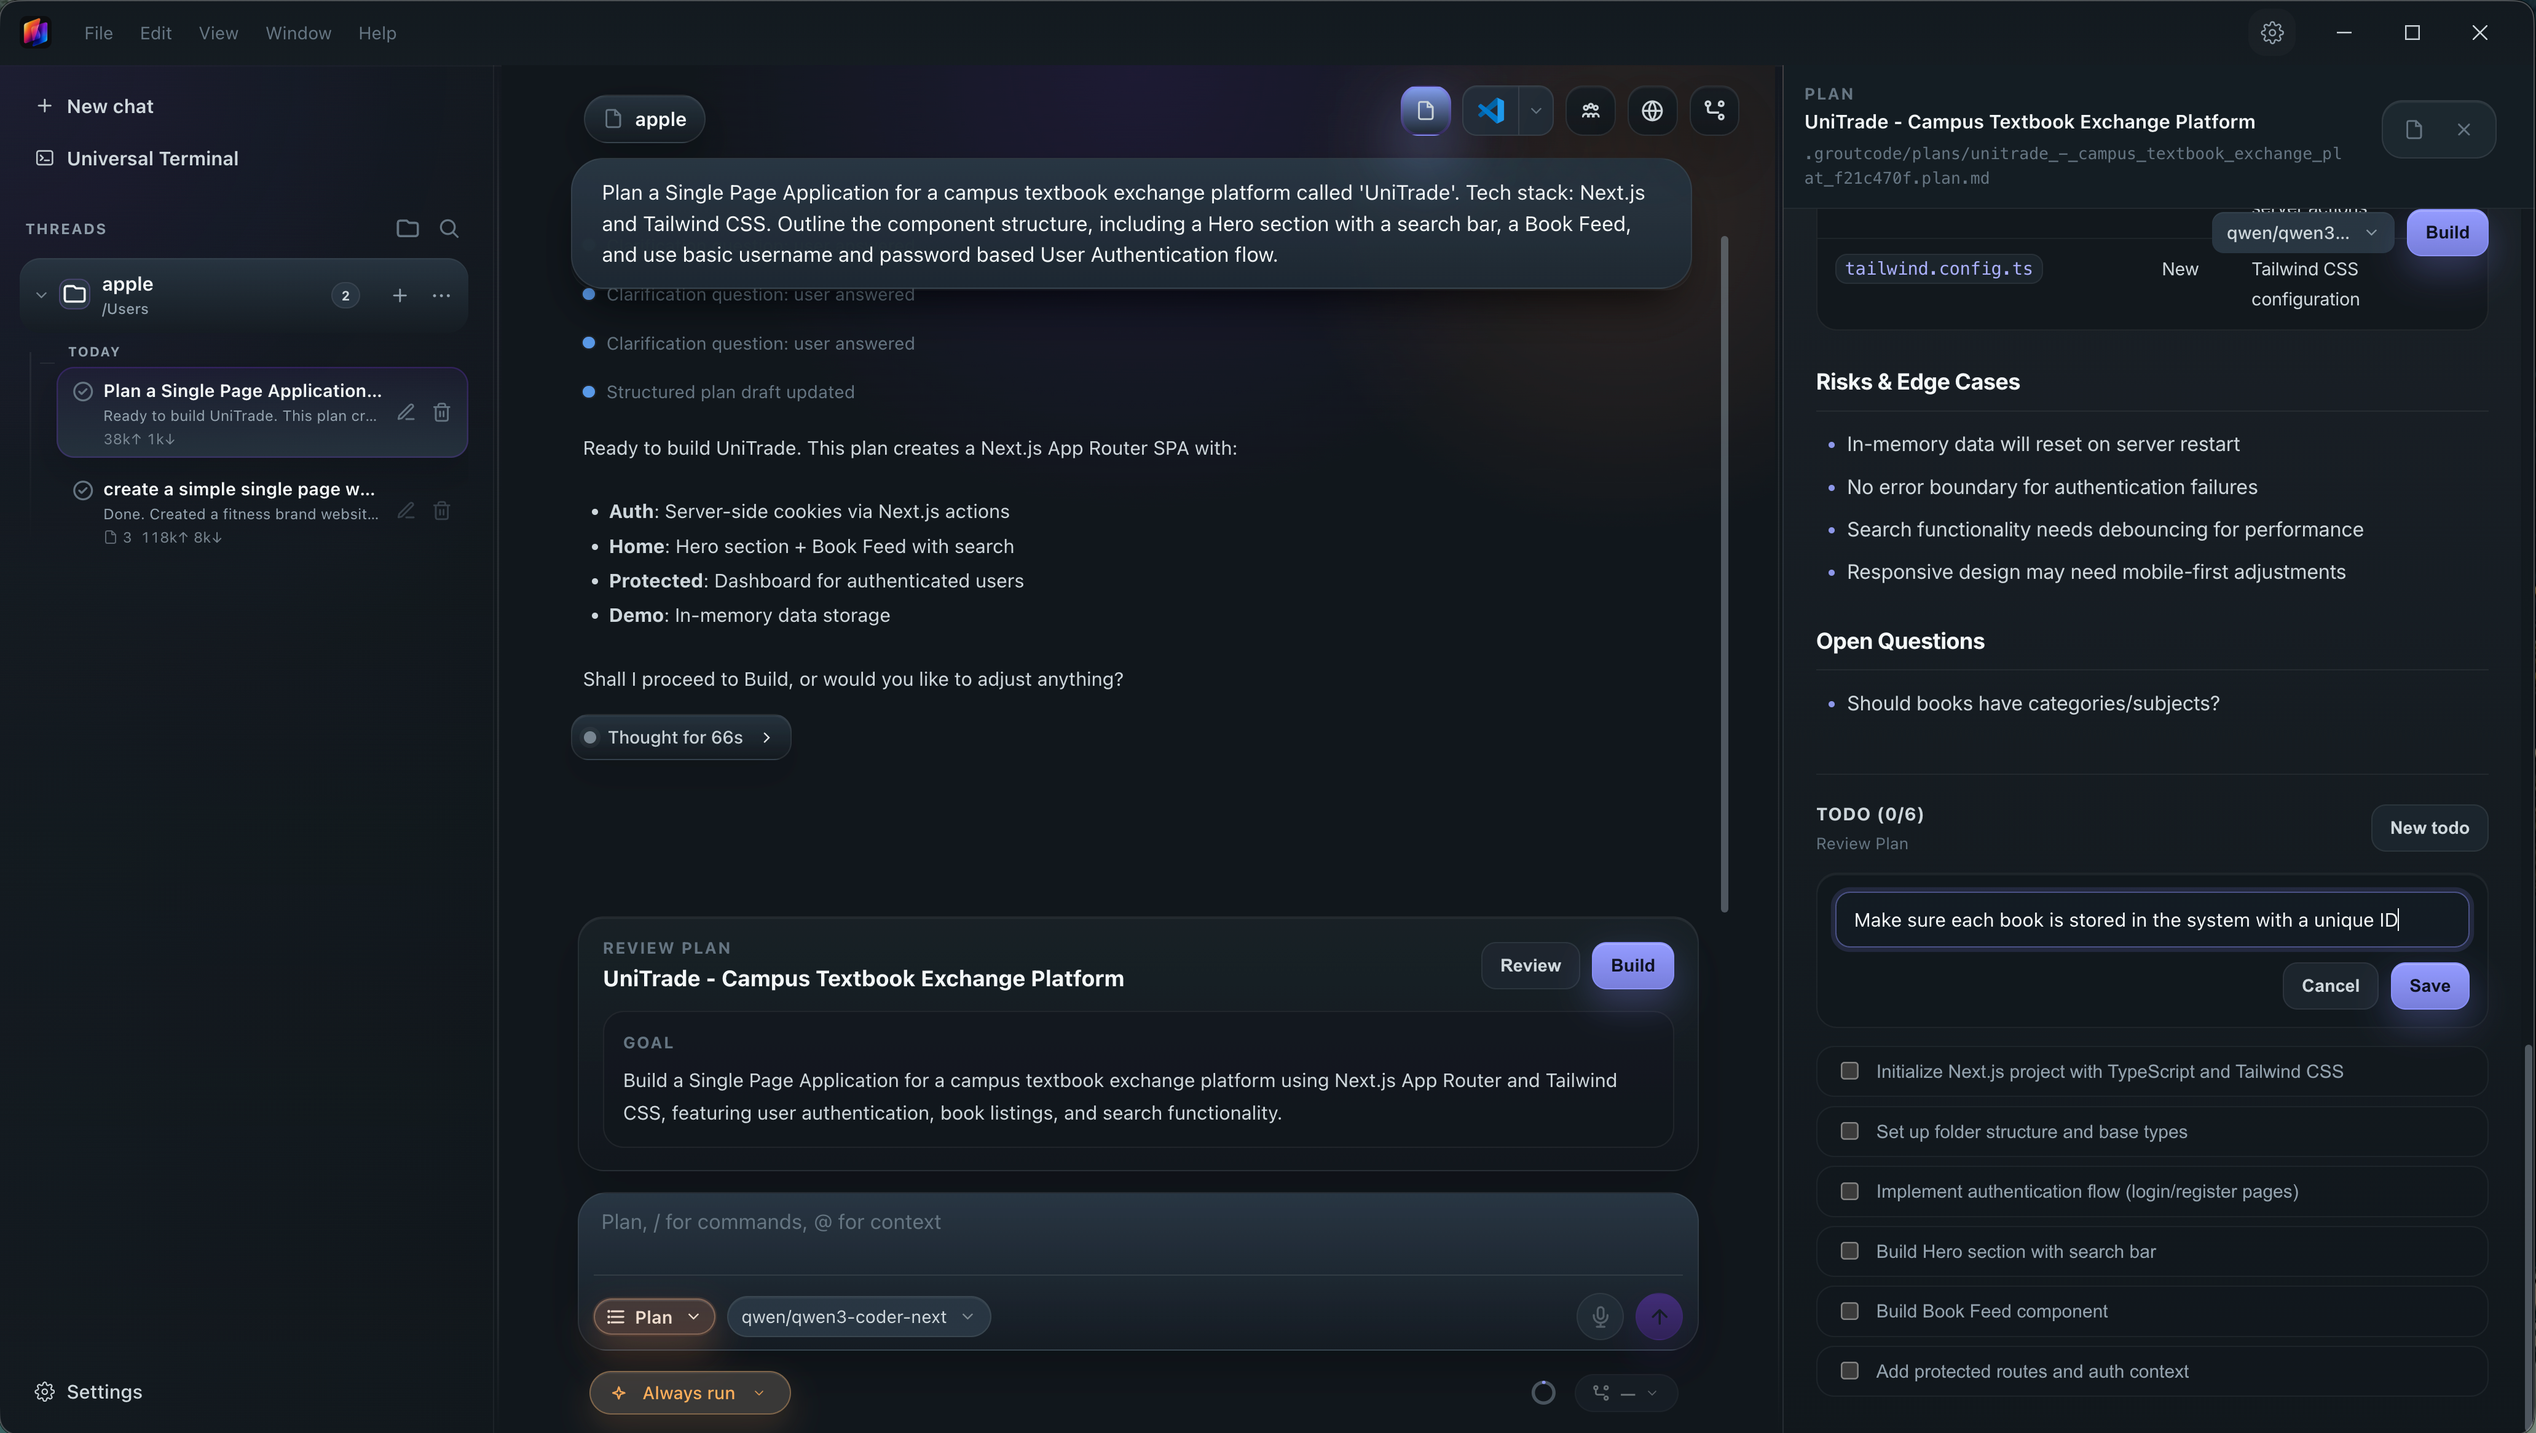Check 'Add protected routes and auth context' todo
The height and width of the screenshot is (1433, 2536).
click(1850, 1371)
